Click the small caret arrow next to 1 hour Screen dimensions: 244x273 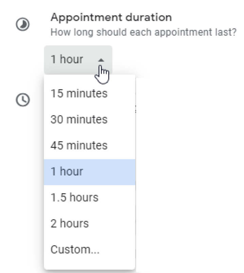pyautogui.click(x=101, y=60)
